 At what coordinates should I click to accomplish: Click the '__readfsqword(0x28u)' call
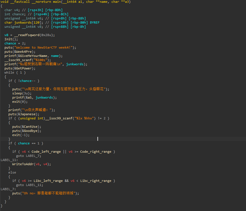34,35
